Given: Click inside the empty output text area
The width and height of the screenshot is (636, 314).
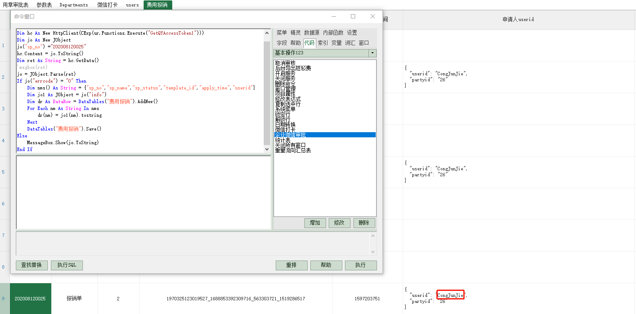Looking at the screenshot, I should tap(143, 193).
